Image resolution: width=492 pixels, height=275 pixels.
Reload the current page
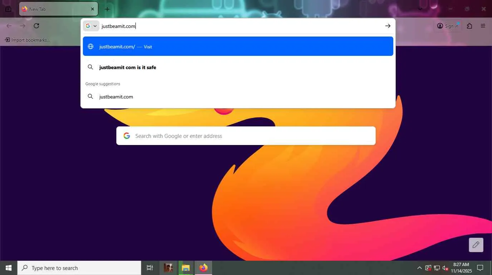[x=36, y=26]
